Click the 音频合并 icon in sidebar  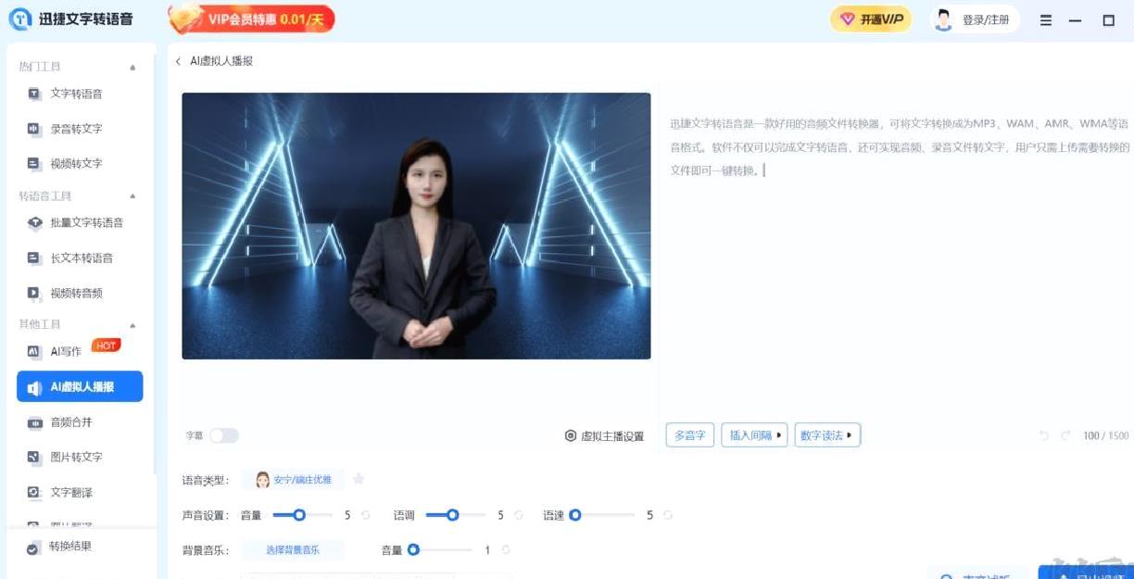pyautogui.click(x=34, y=422)
